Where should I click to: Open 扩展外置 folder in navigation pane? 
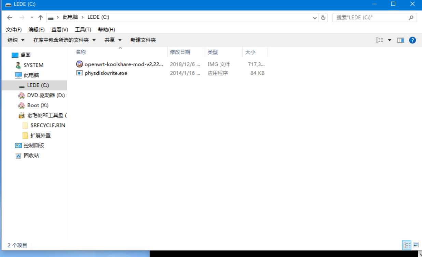40,135
